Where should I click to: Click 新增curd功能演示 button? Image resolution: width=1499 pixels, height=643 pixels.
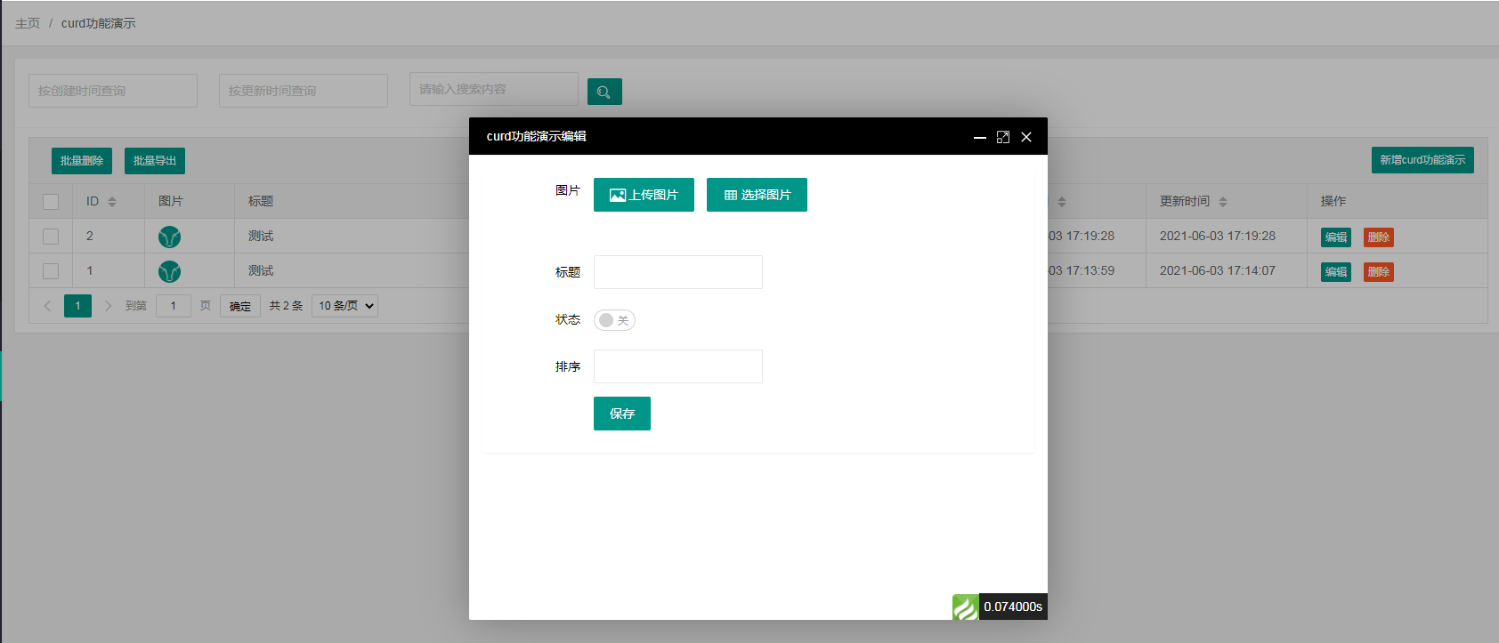pyautogui.click(x=1422, y=160)
